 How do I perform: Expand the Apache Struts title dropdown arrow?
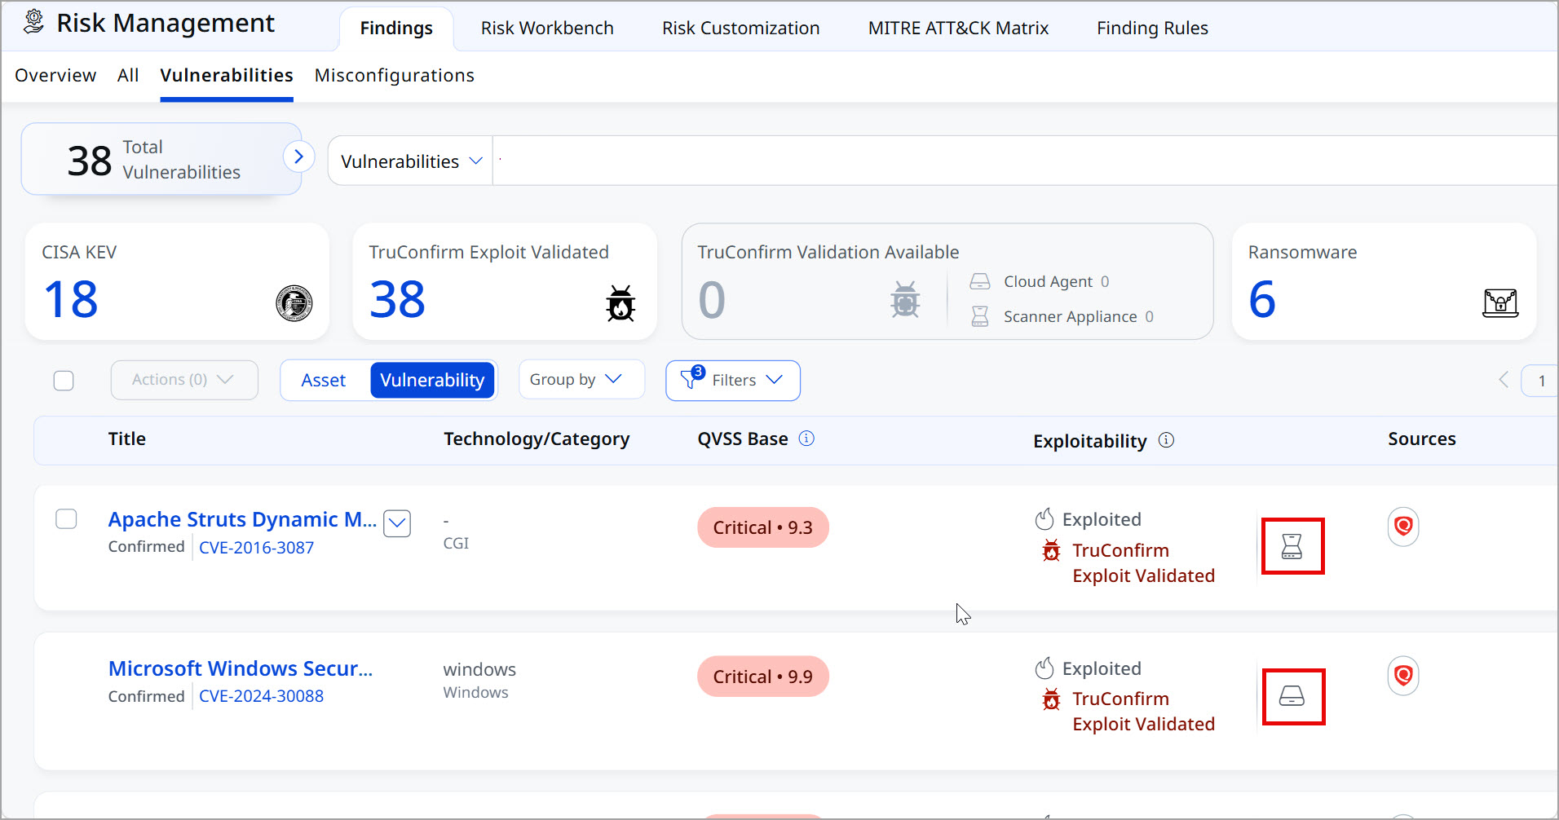(397, 523)
